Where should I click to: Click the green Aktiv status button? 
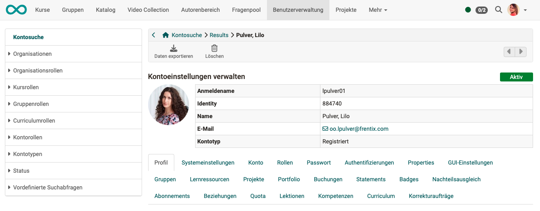tap(516, 77)
